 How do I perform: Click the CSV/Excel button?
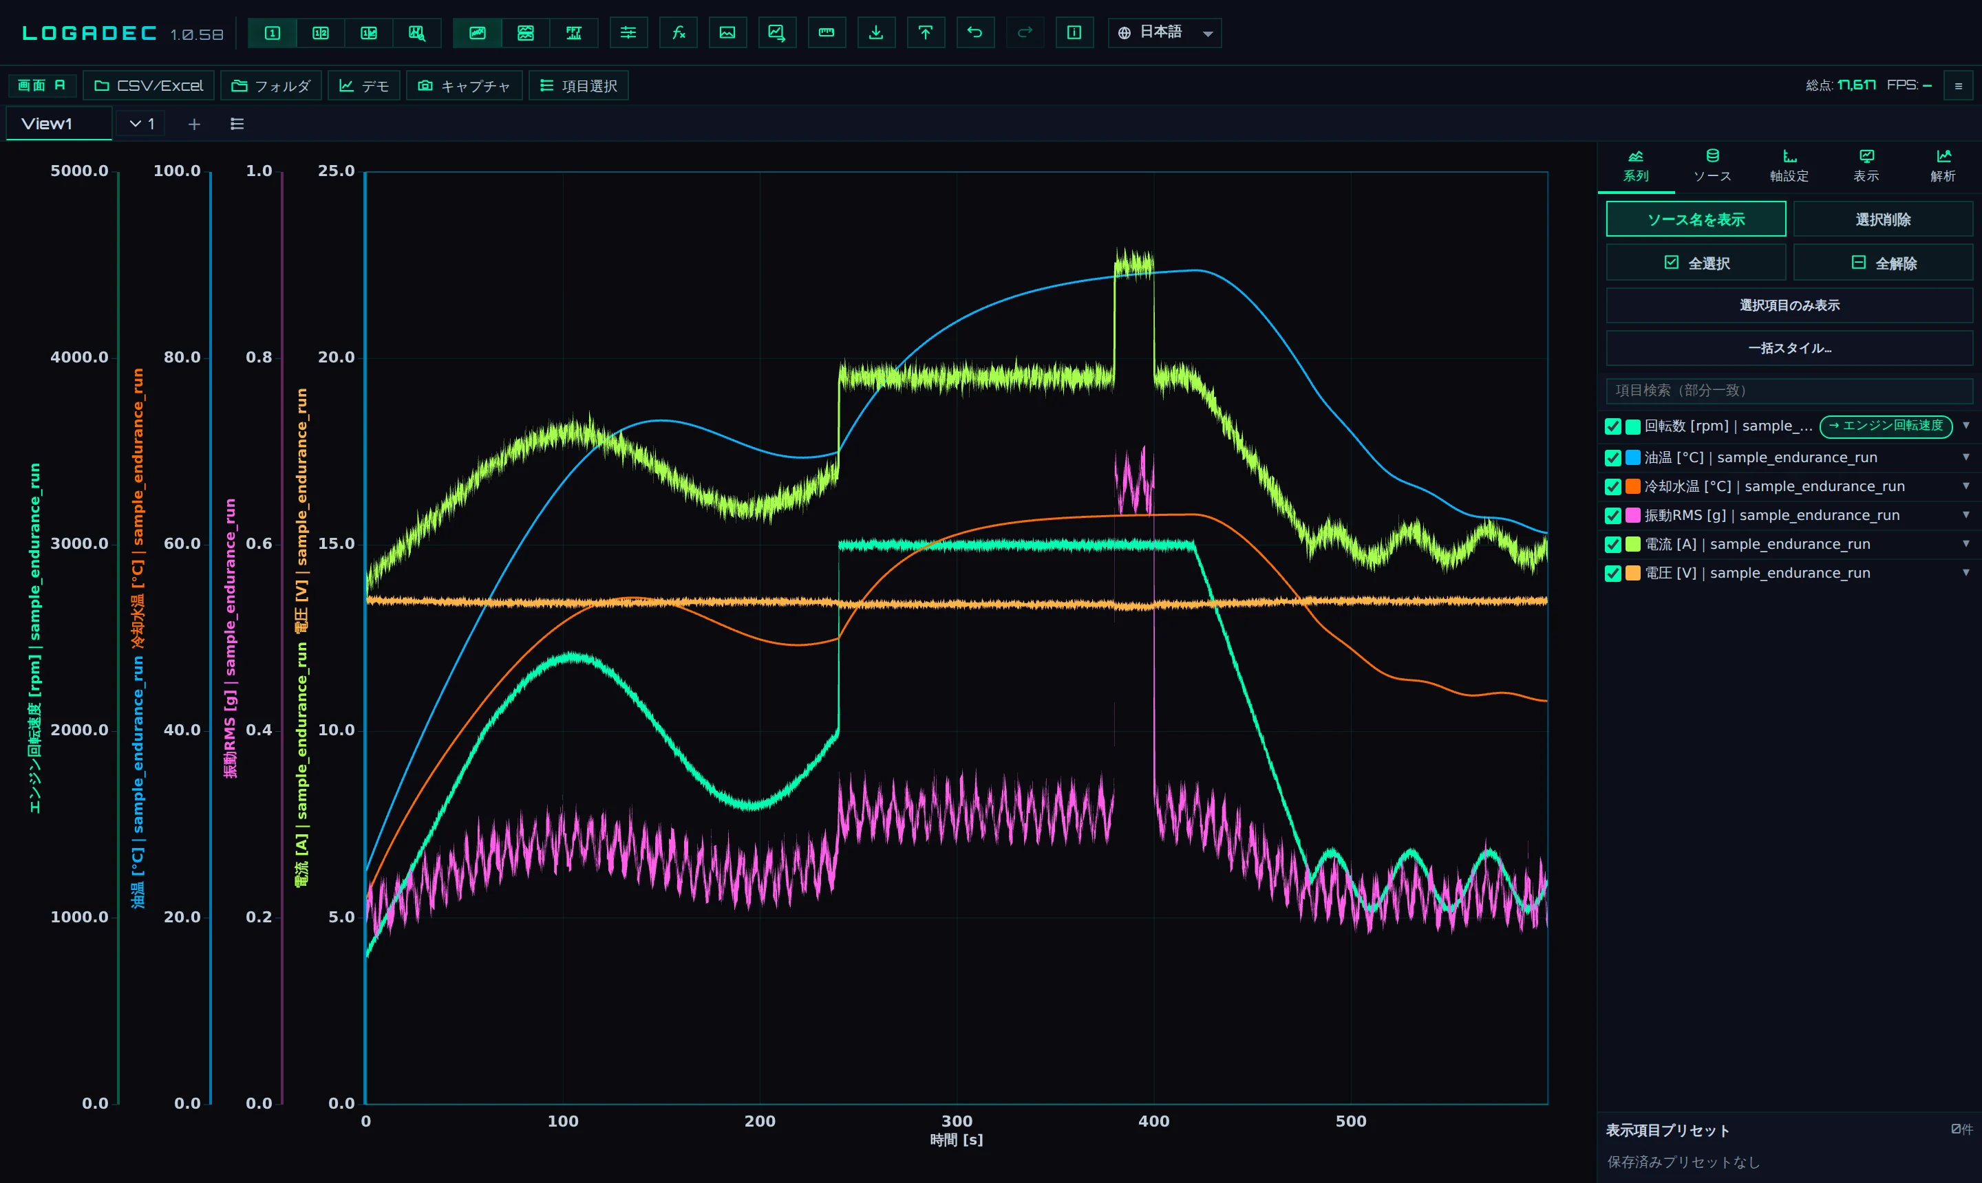[149, 85]
